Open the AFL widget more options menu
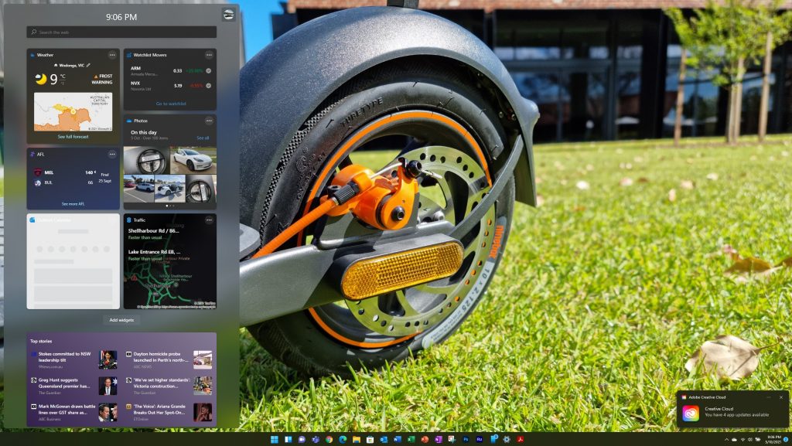 click(112, 155)
